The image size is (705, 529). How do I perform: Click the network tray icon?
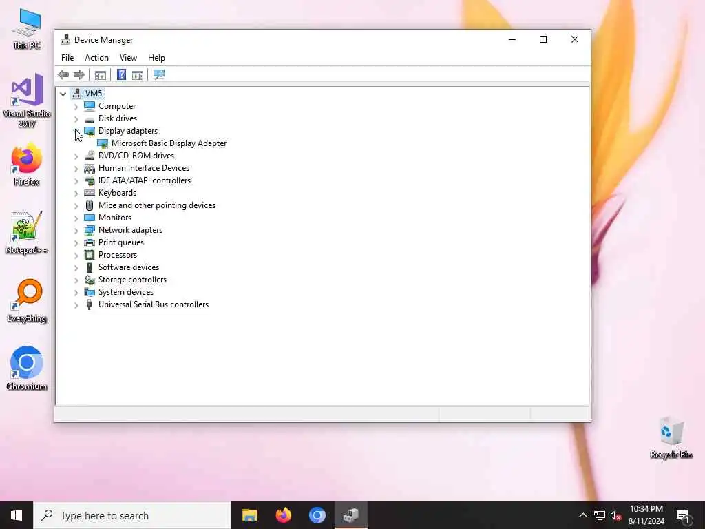tap(600, 515)
